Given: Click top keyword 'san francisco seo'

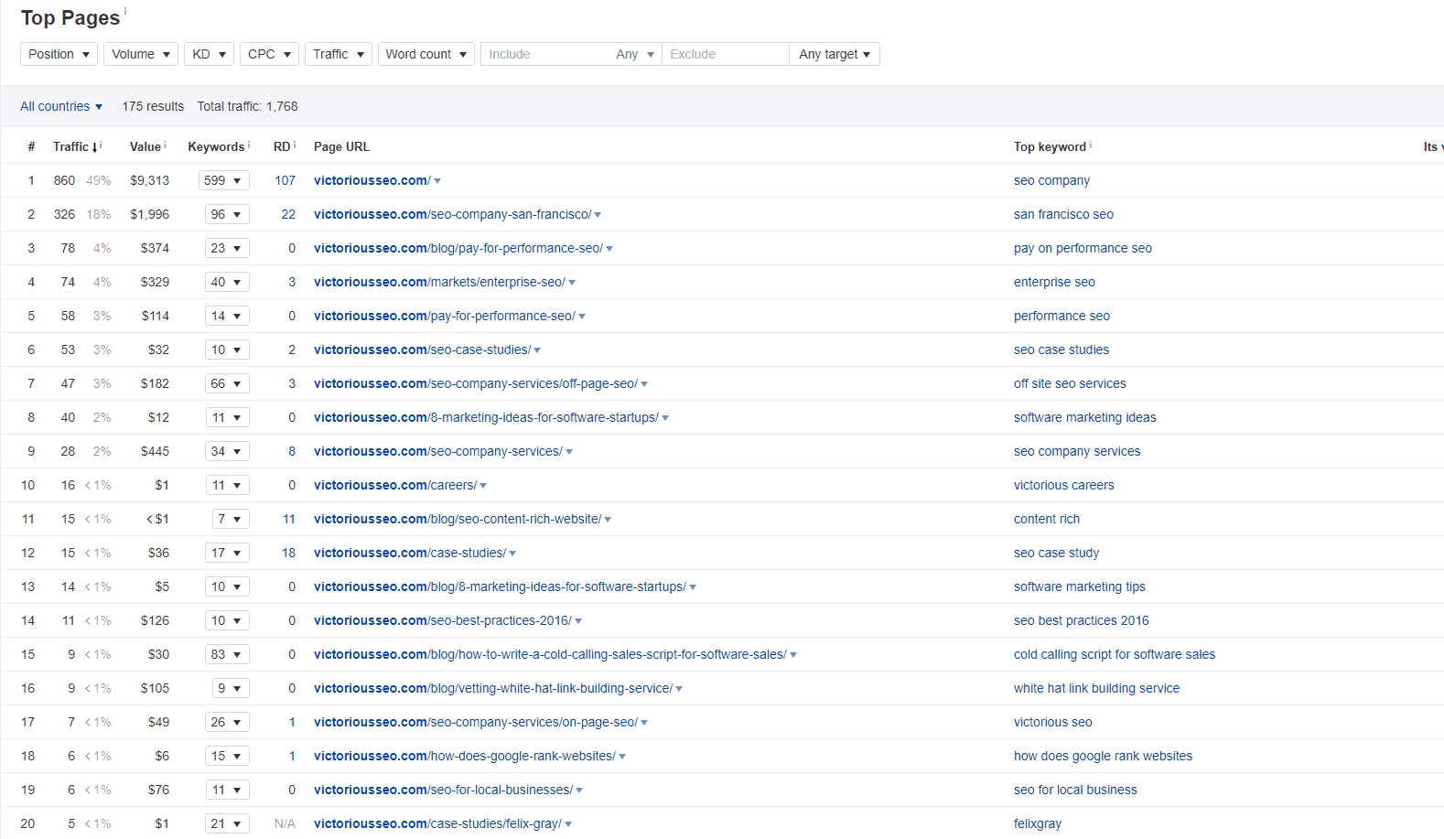Looking at the screenshot, I should coord(1063,214).
